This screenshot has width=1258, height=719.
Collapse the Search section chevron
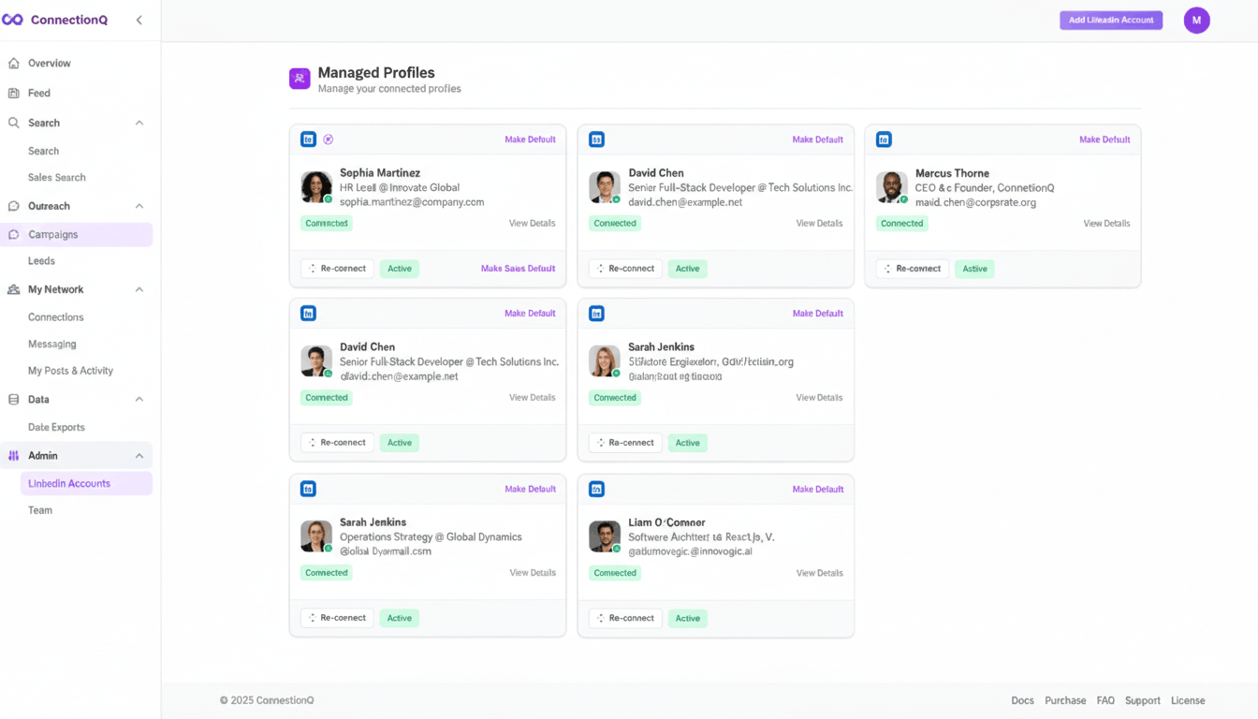pos(139,123)
